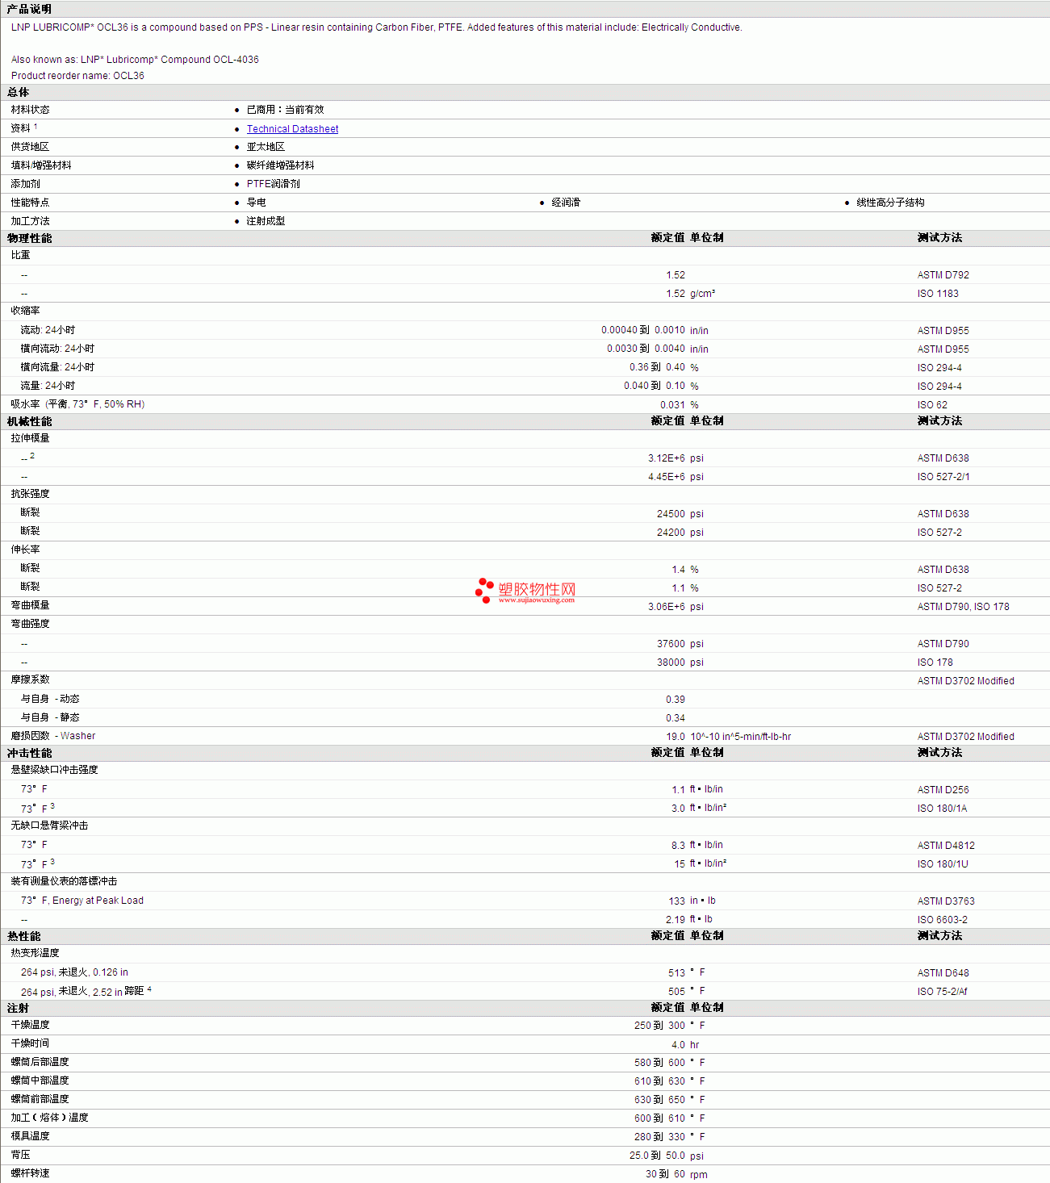Select the 无缺口悬臂梁冲击 row label
The image size is (1050, 1183).
click(x=50, y=826)
